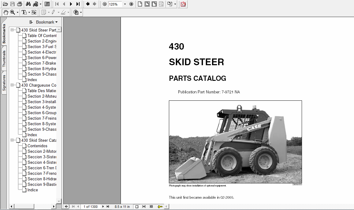This screenshot has height=210, width=354.
Task: Open Find with the binoculars icon
Action: 28,4
